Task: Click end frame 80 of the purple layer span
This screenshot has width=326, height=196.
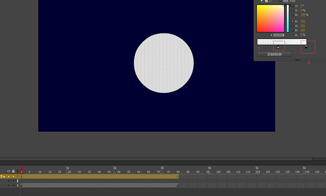Action: (x=177, y=177)
